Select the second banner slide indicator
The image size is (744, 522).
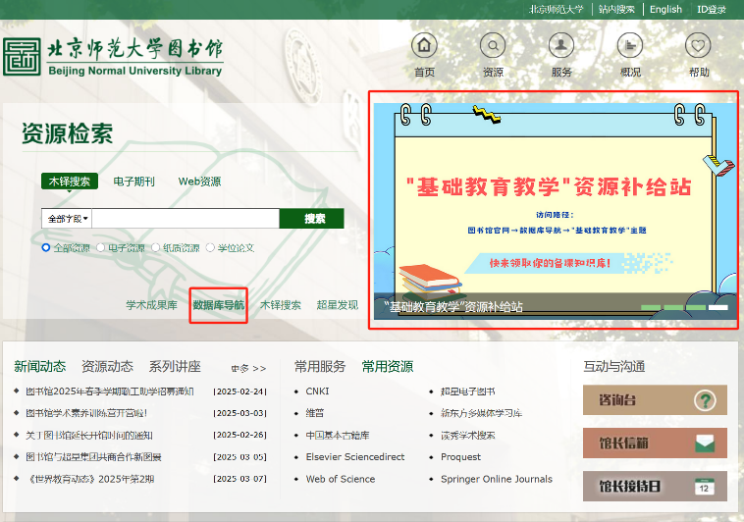tap(672, 307)
